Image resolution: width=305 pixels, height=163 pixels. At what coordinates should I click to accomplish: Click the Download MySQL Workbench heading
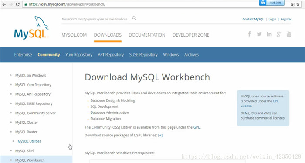(147, 77)
